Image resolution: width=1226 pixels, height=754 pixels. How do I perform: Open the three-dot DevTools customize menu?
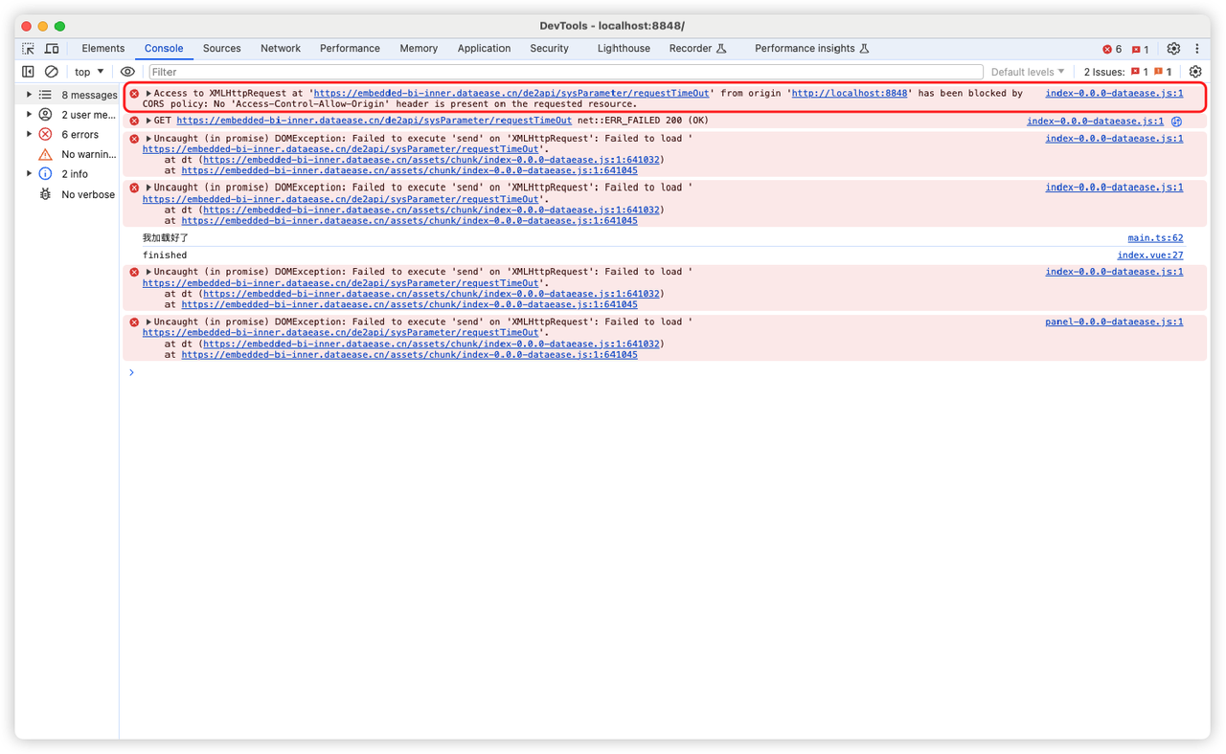pos(1196,49)
